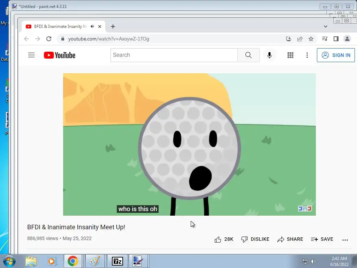Switch to paint.net in the taskbar
The height and width of the screenshot is (268, 357).
click(x=138, y=261)
